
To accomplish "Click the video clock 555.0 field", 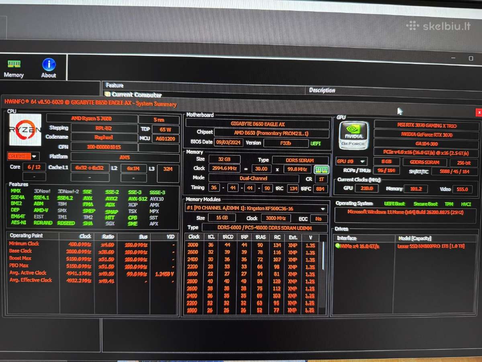I will point(462,189).
